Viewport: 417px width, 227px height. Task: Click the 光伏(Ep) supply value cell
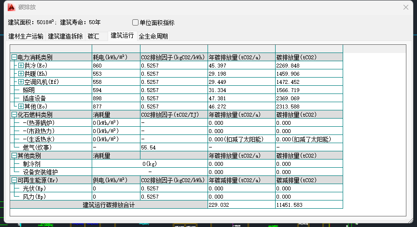(x=116, y=188)
